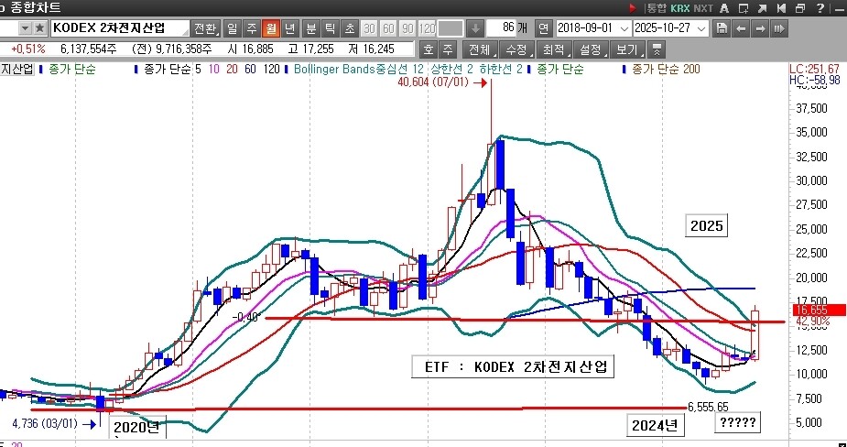The image size is (847, 447).
Task: Switch chart to tick 틱 period
Action: click(x=331, y=28)
